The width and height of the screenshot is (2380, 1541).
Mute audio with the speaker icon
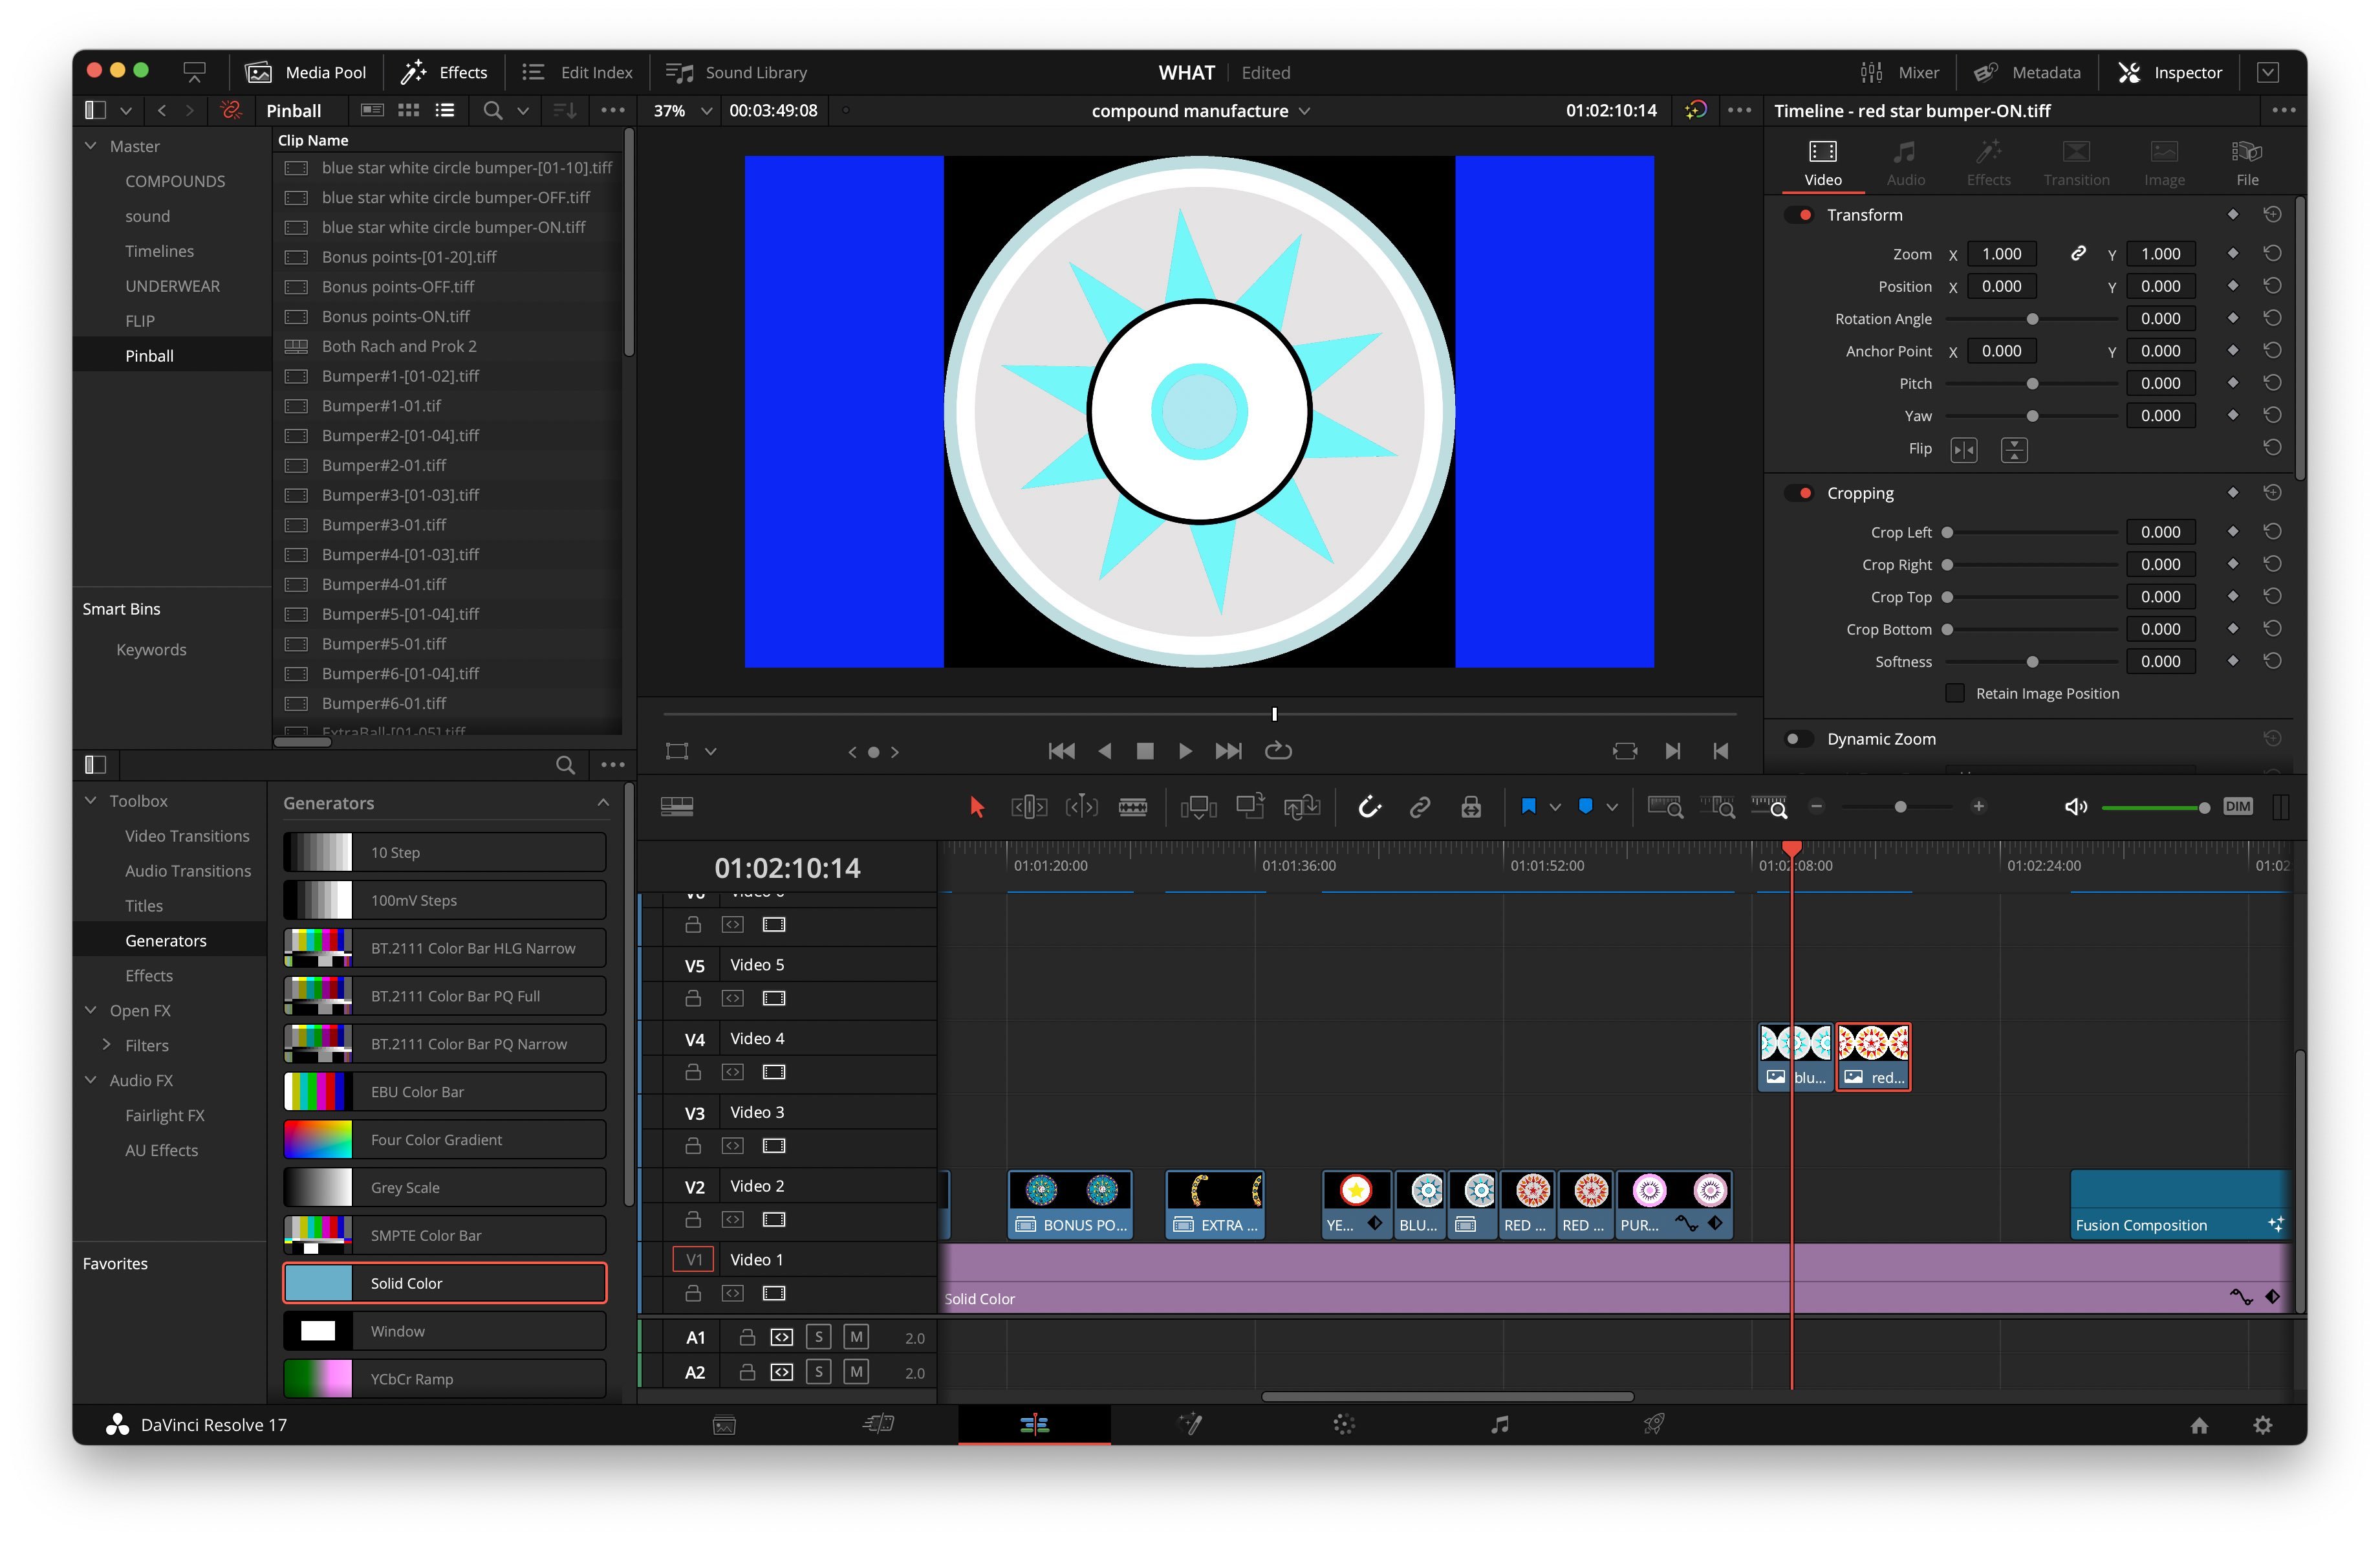[2075, 807]
